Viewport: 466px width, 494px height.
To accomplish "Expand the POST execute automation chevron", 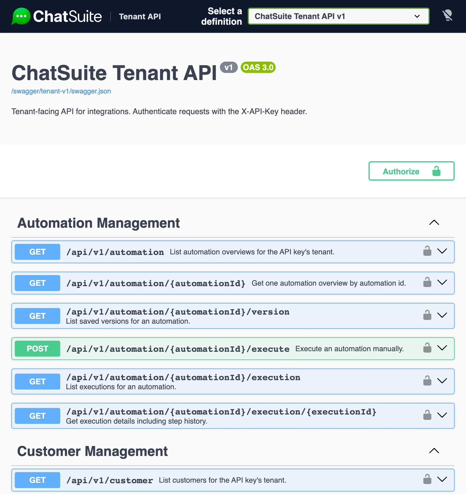I will tap(442, 348).
